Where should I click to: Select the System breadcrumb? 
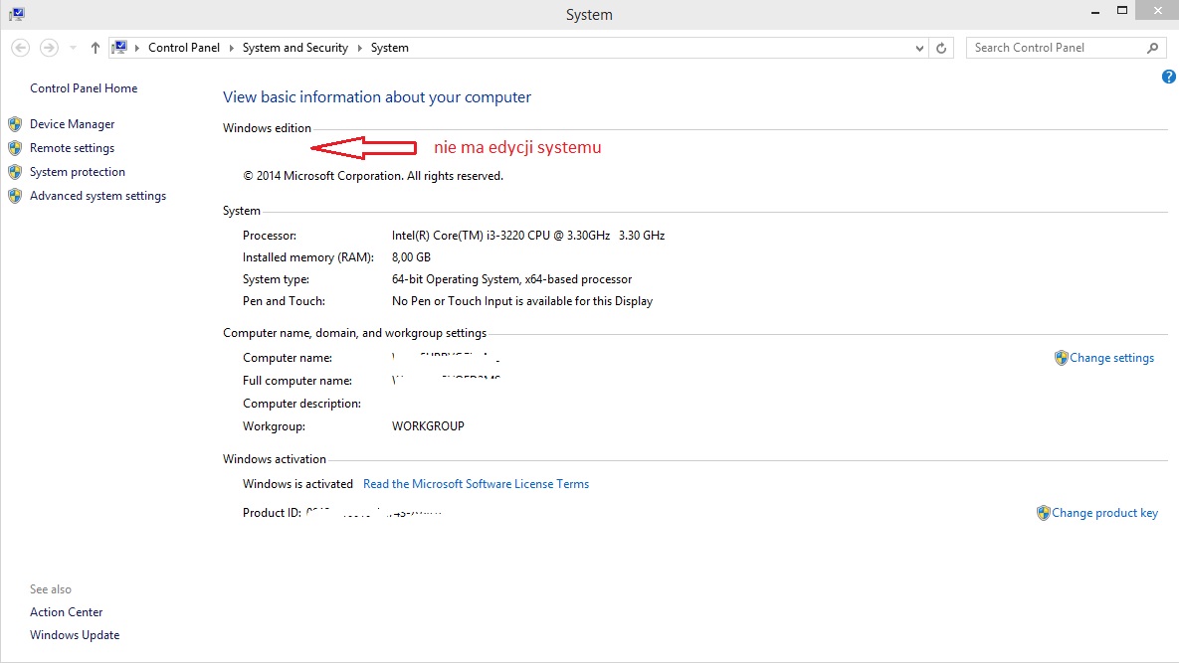pyautogui.click(x=389, y=48)
